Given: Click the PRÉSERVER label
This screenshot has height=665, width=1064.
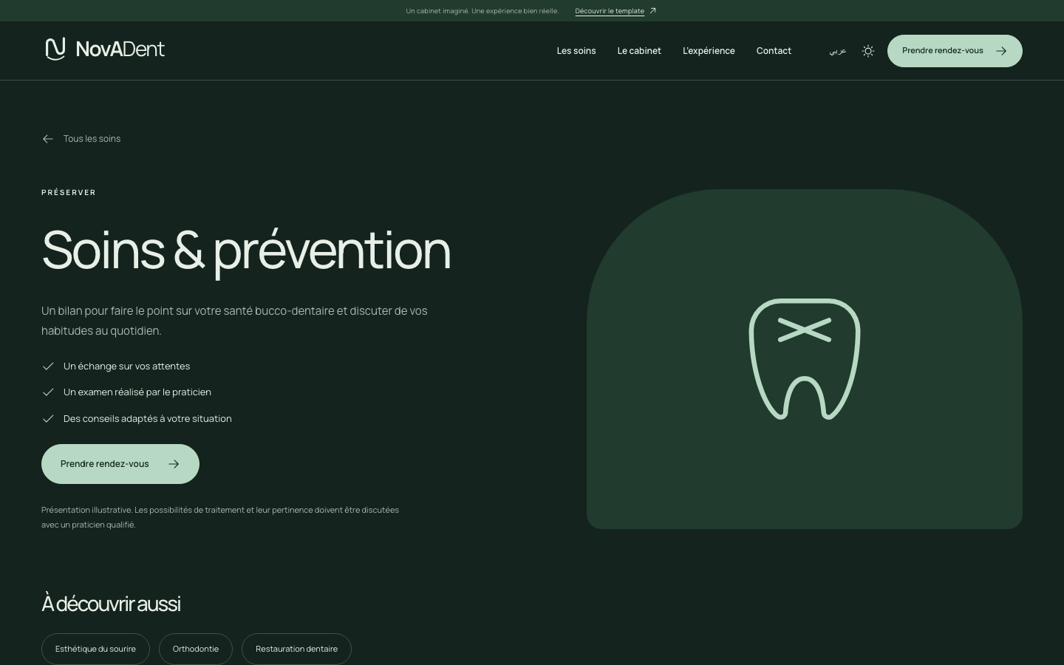Looking at the screenshot, I should pos(69,192).
